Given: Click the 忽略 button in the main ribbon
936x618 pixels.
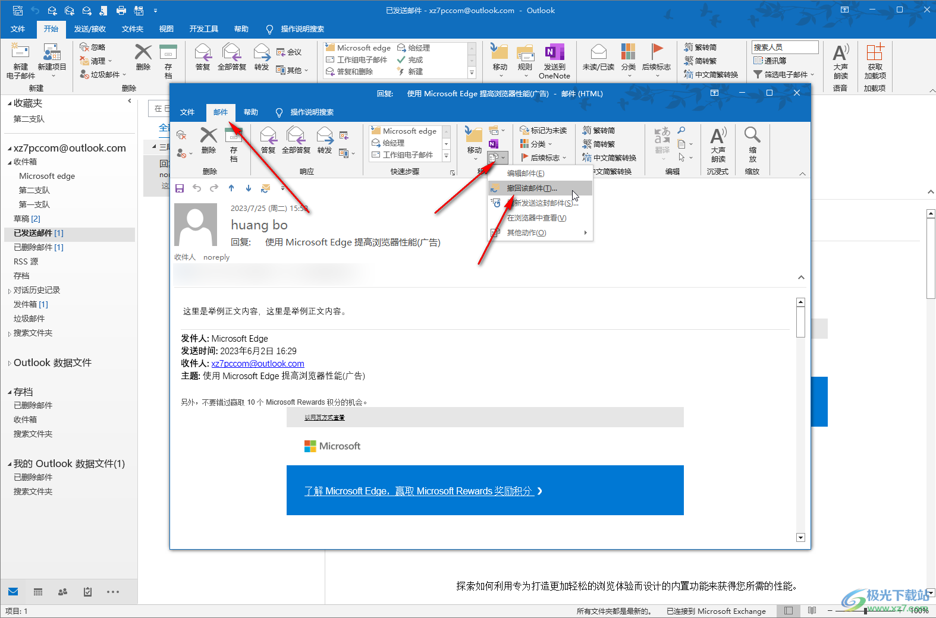Looking at the screenshot, I should click(93, 47).
